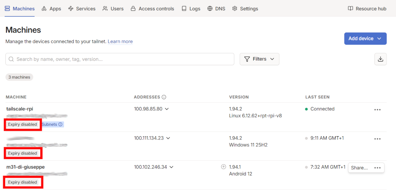396x191 pixels.
Task: Expand addresses for 100.111.134.23
Action: tap(168, 138)
